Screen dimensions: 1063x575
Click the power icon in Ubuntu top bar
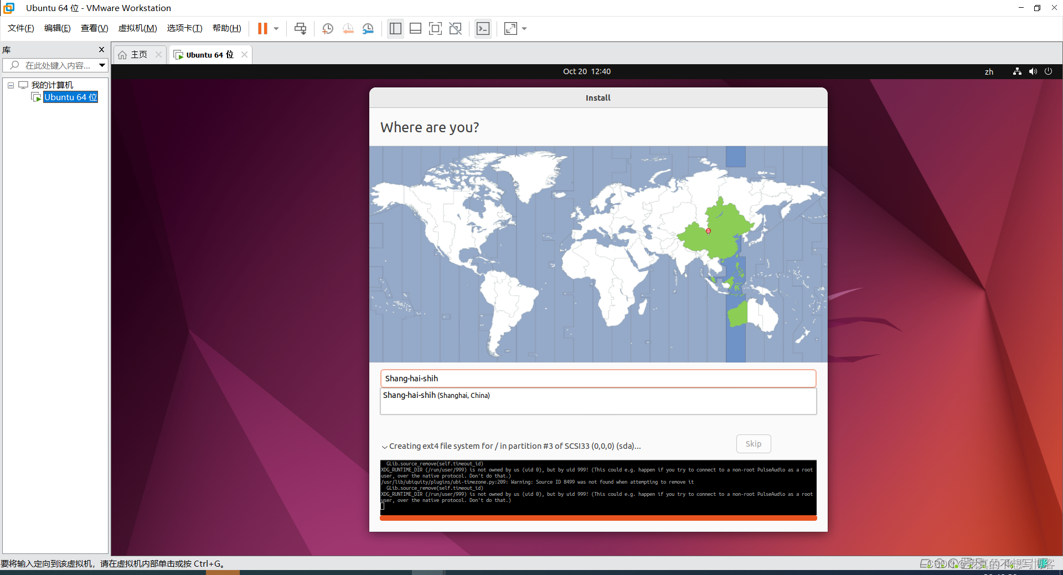pos(1048,71)
